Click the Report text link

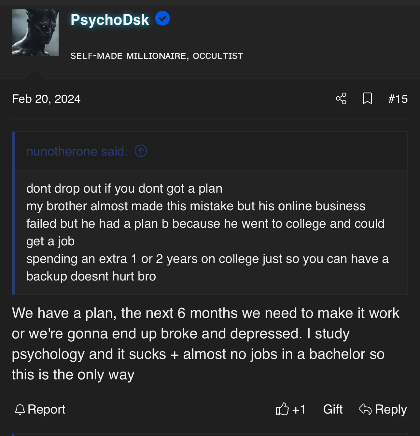[x=46, y=409]
